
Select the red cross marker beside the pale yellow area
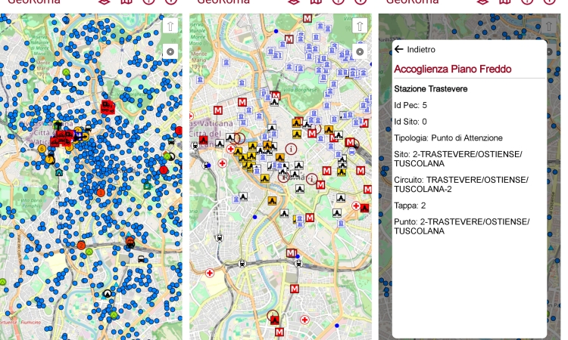tap(210, 274)
